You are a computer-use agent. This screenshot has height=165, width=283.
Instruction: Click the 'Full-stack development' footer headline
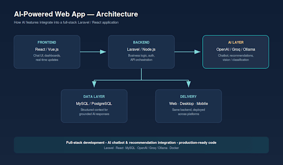click(x=141, y=143)
